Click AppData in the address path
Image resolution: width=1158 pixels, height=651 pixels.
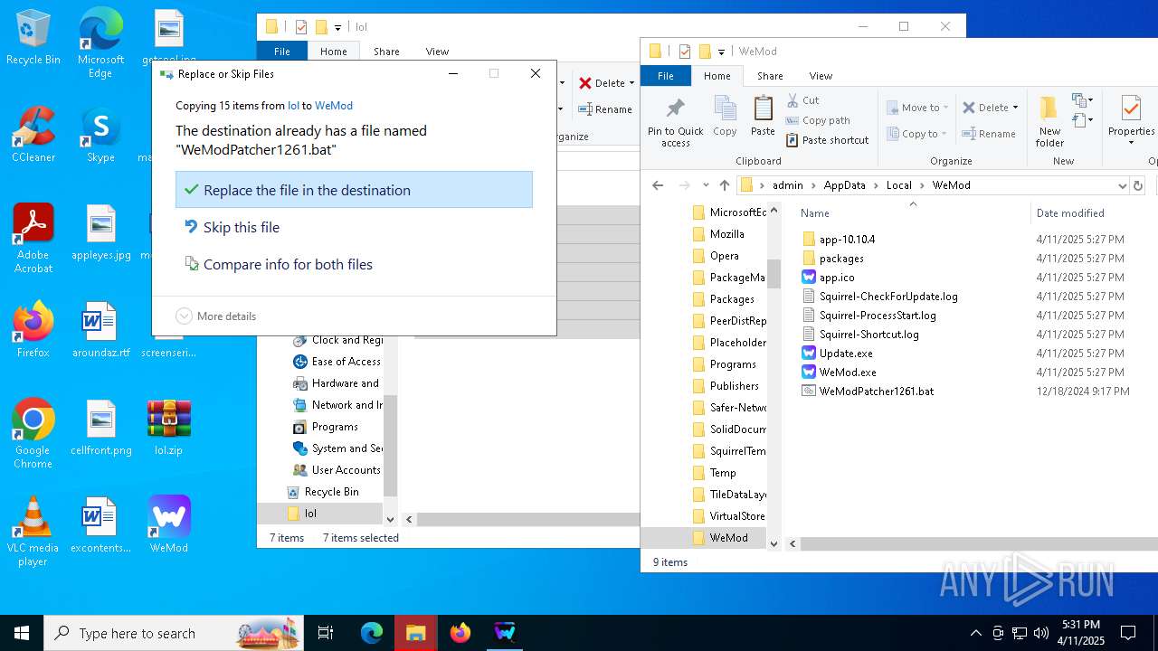(x=844, y=185)
